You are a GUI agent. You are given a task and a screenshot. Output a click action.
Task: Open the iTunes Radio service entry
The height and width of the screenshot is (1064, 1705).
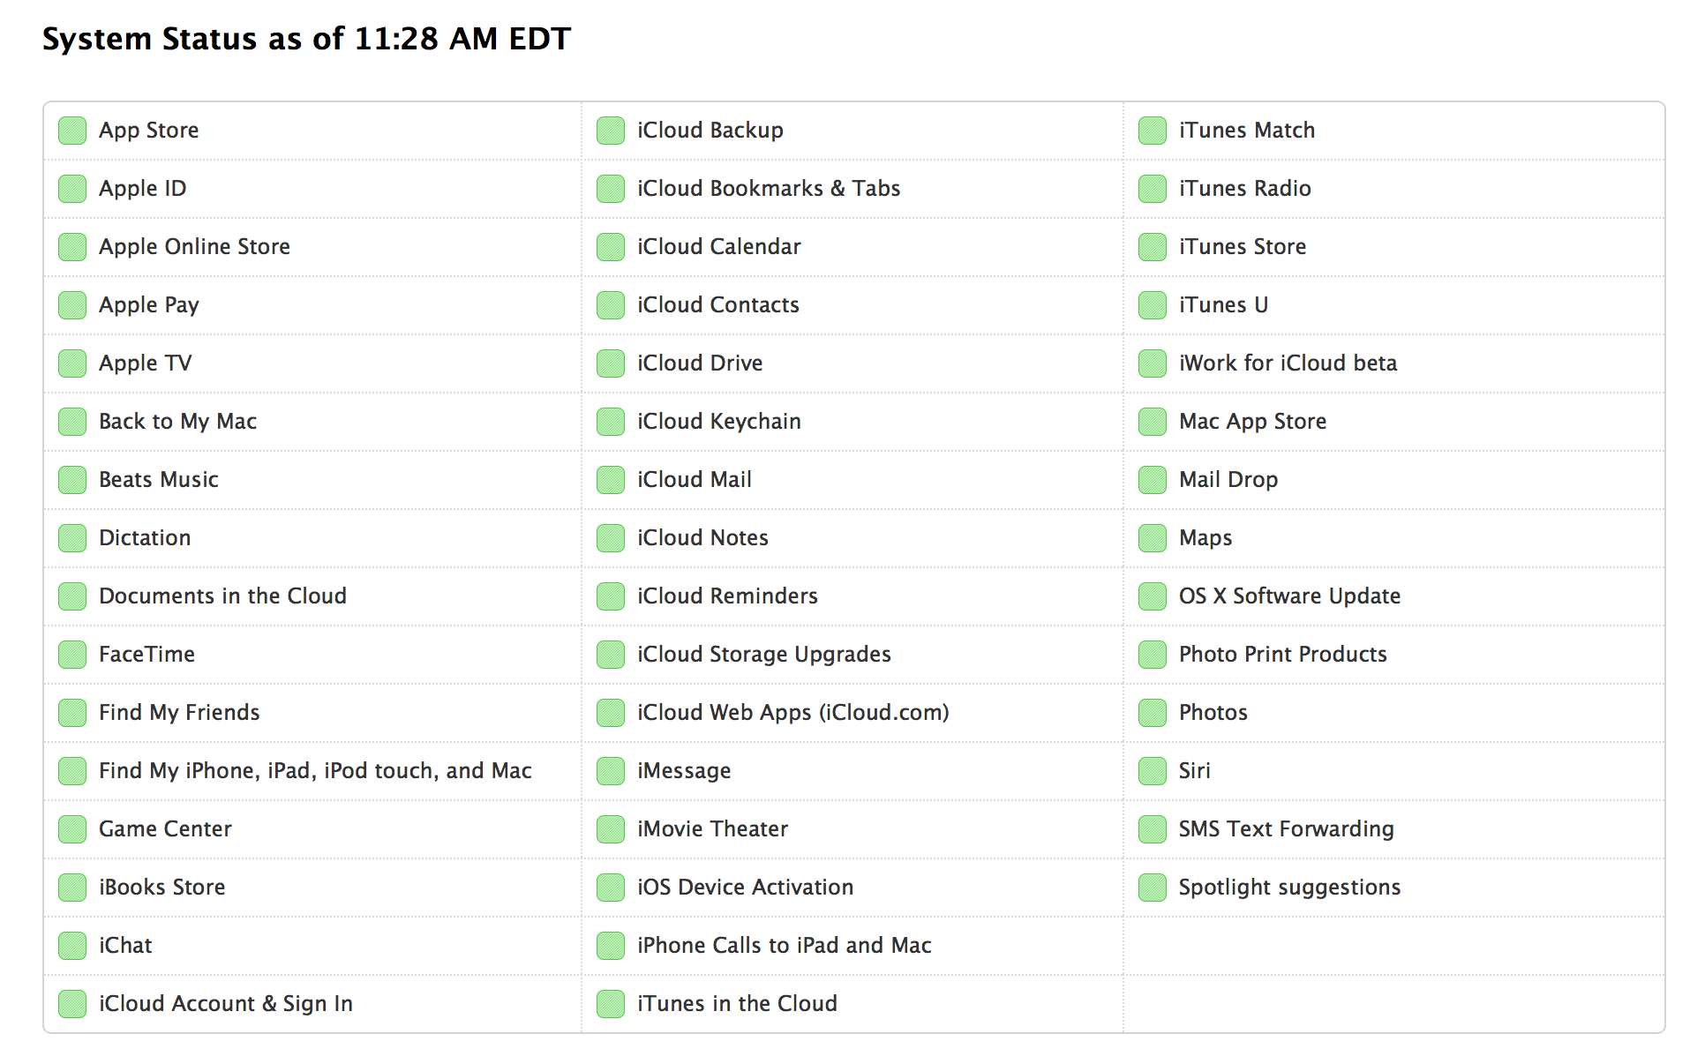(x=1244, y=189)
